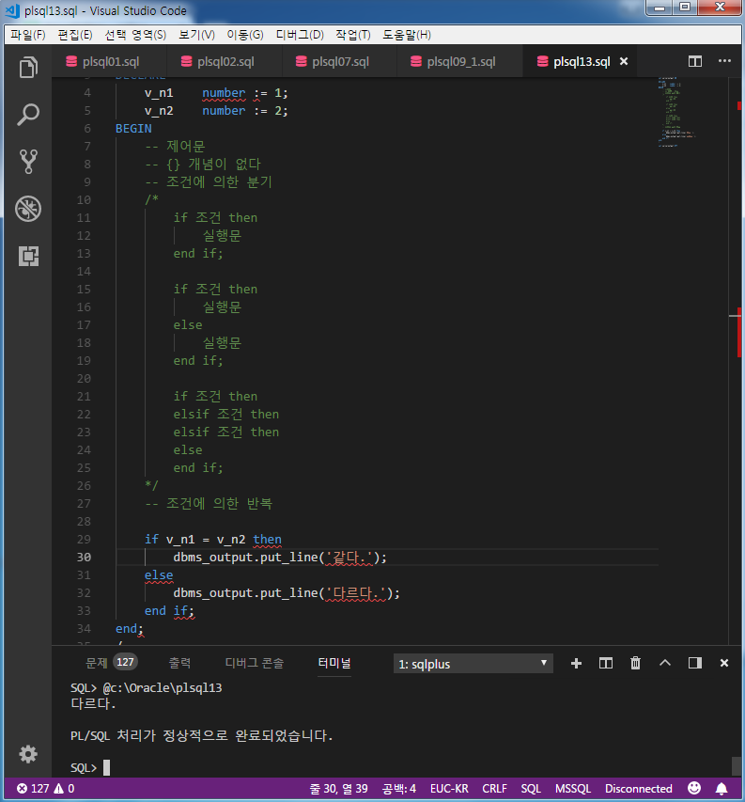Image resolution: width=745 pixels, height=802 pixels.
Task: Kill the terminal with trash icon
Action: [635, 664]
